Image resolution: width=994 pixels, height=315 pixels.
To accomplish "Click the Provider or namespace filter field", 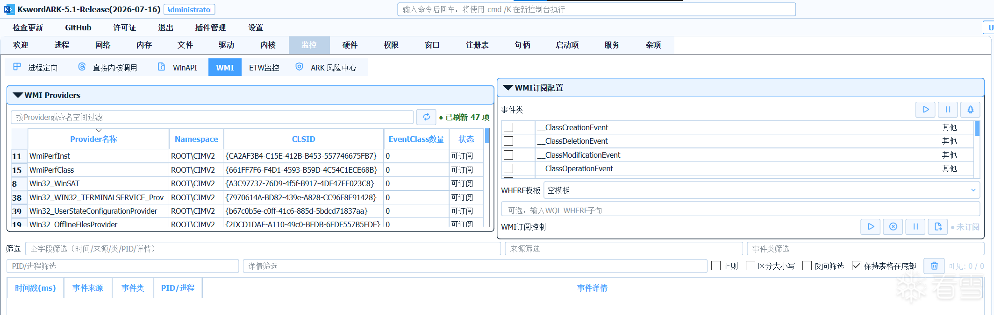I will [212, 117].
